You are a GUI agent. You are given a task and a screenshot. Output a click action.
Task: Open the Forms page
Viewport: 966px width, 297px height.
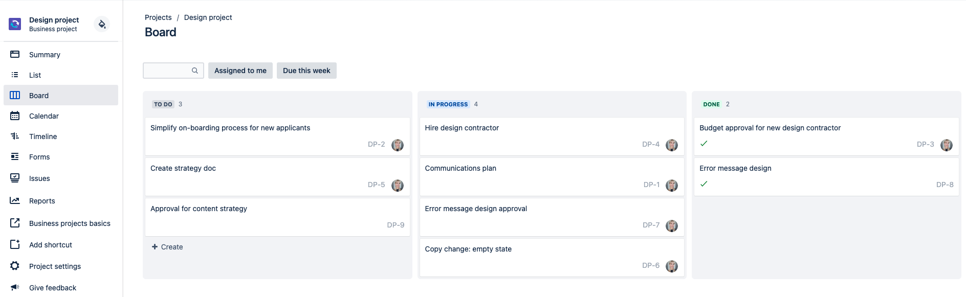coord(39,157)
